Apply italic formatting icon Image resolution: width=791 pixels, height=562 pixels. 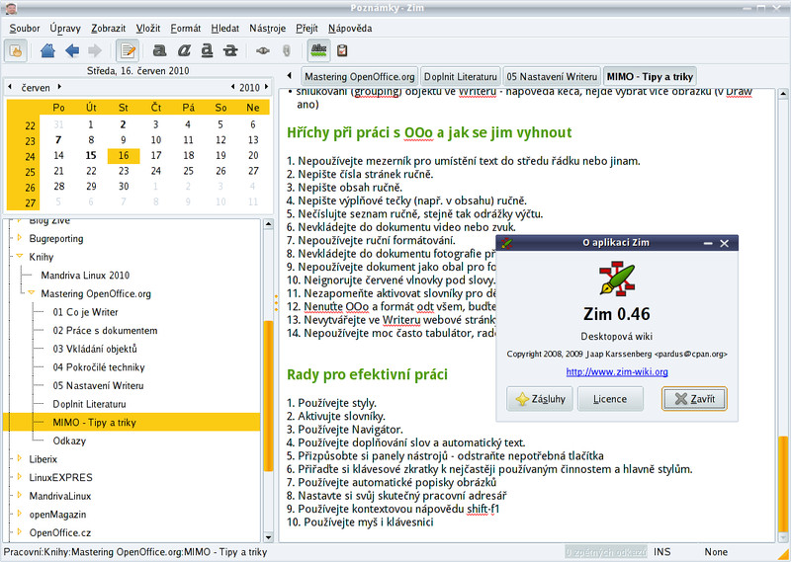click(x=184, y=50)
